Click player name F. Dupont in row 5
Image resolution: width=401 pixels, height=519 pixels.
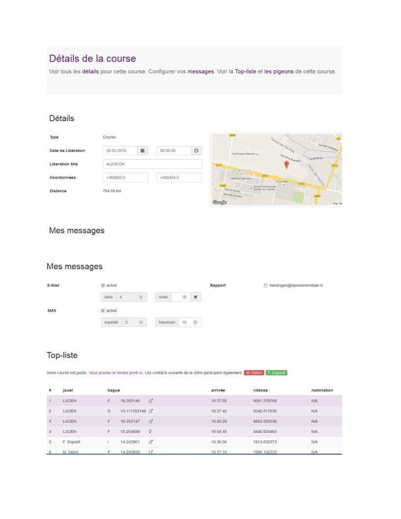71,442
